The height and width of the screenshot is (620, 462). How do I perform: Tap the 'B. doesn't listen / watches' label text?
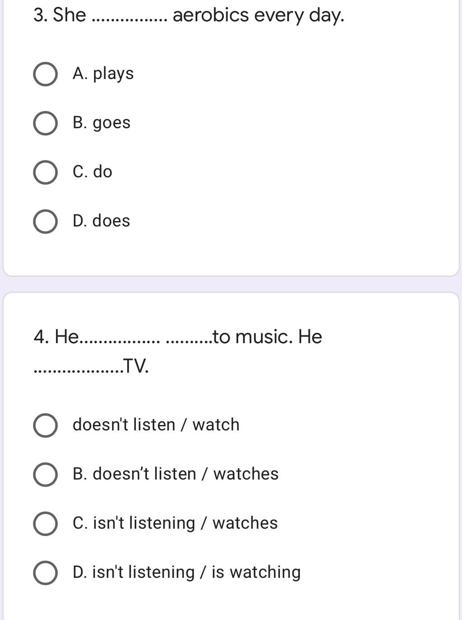click(176, 474)
